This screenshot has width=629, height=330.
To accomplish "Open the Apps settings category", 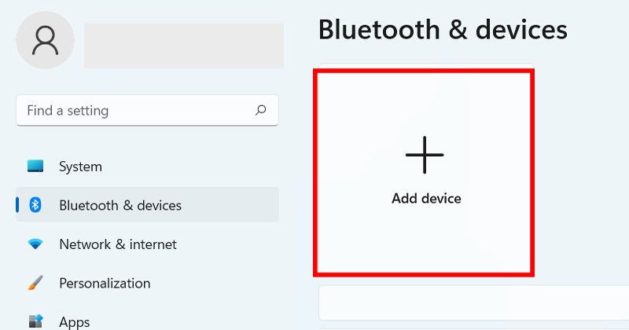I will [75, 321].
